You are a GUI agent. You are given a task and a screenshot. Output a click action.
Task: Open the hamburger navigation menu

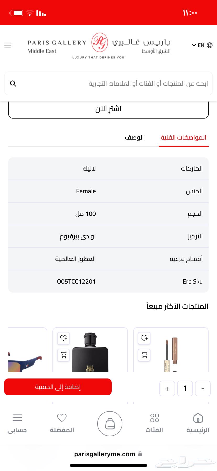click(x=7, y=45)
